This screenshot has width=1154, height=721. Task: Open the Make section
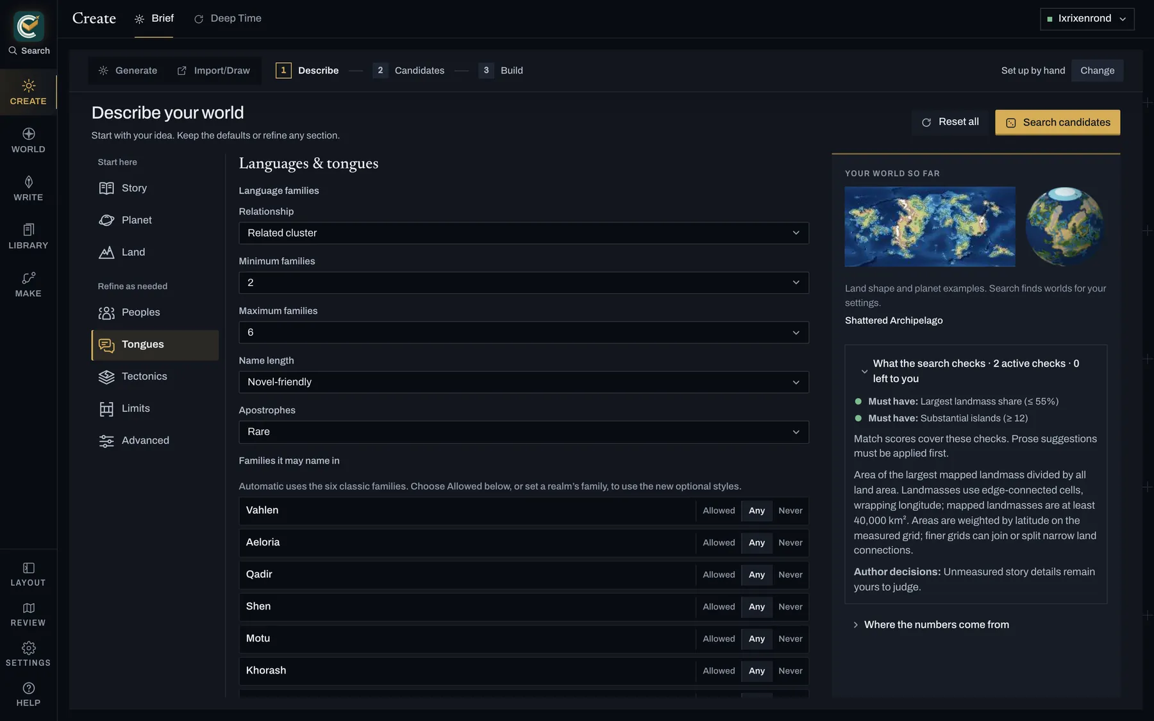pyautogui.click(x=28, y=285)
